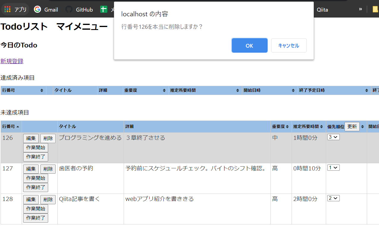Select detail text ３章終了させる

[145, 138]
